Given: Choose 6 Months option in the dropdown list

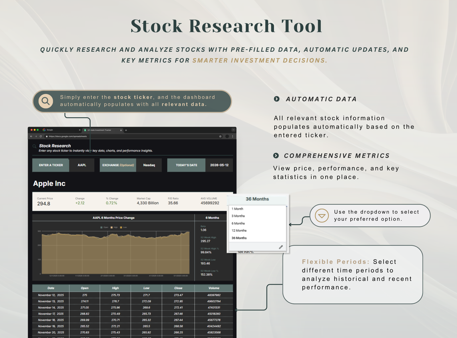Looking at the screenshot, I should [238, 223].
